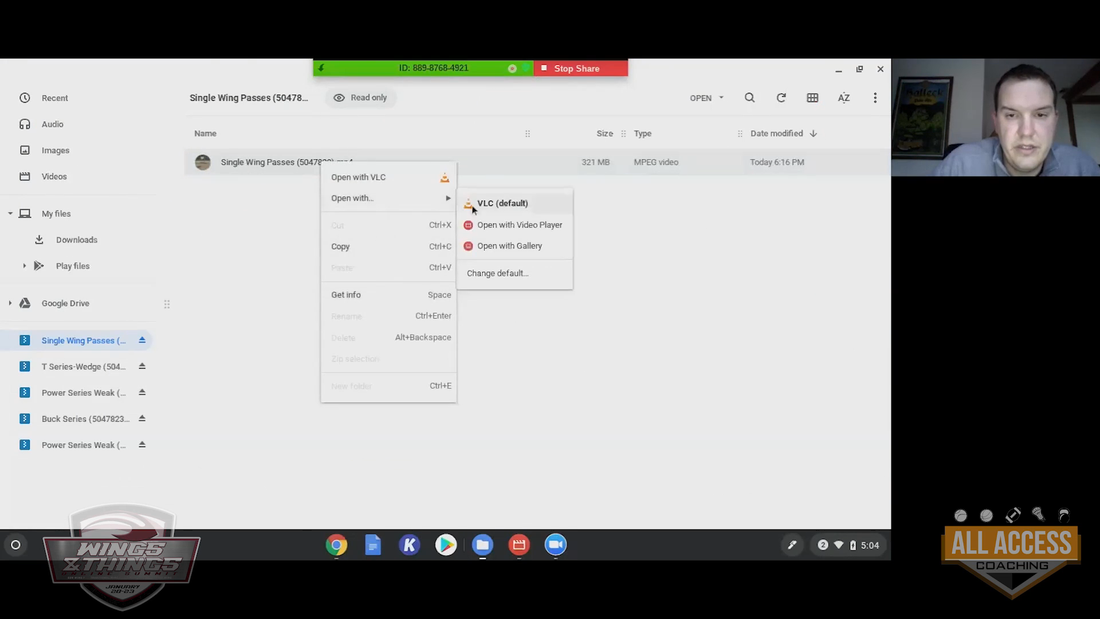
Task: Select the Downloads folder in sidebar
Action: tap(76, 240)
